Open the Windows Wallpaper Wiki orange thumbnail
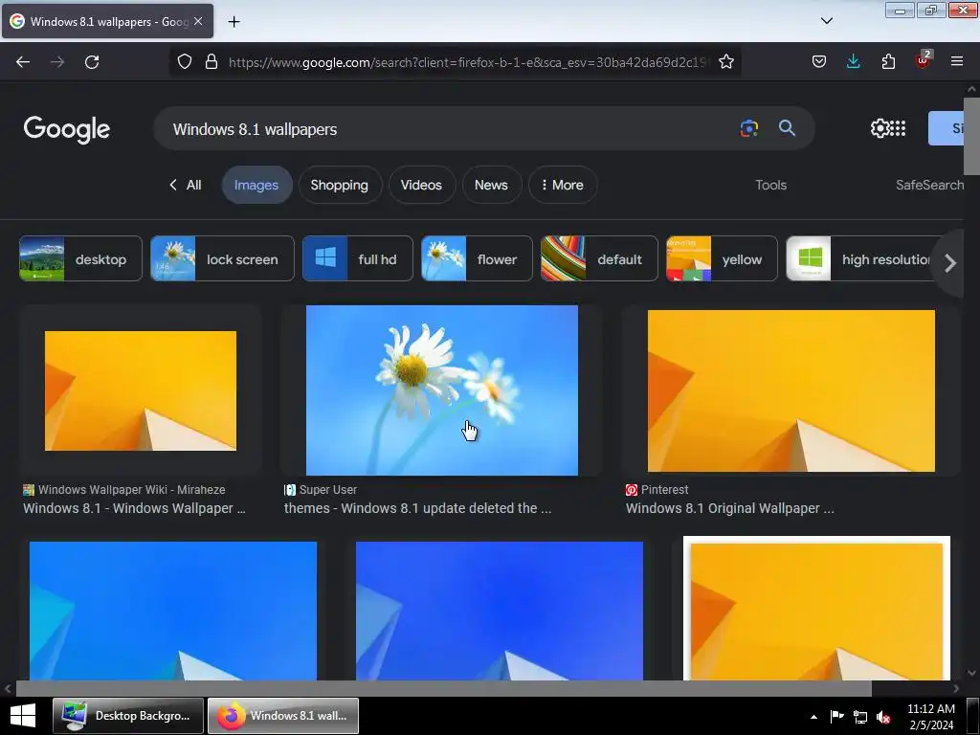980x735 pixels. pos(141,390)
